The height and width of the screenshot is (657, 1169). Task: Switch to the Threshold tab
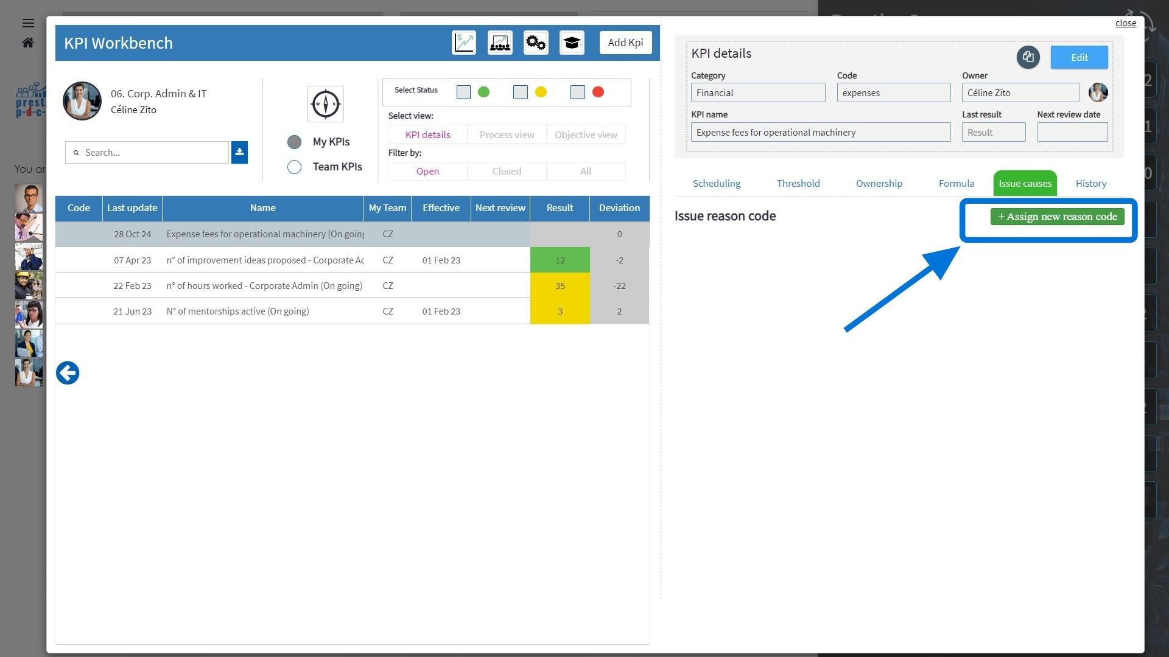coord(798,183)
